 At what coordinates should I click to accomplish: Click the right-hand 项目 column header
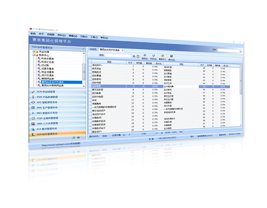click(x=181, y=64)
